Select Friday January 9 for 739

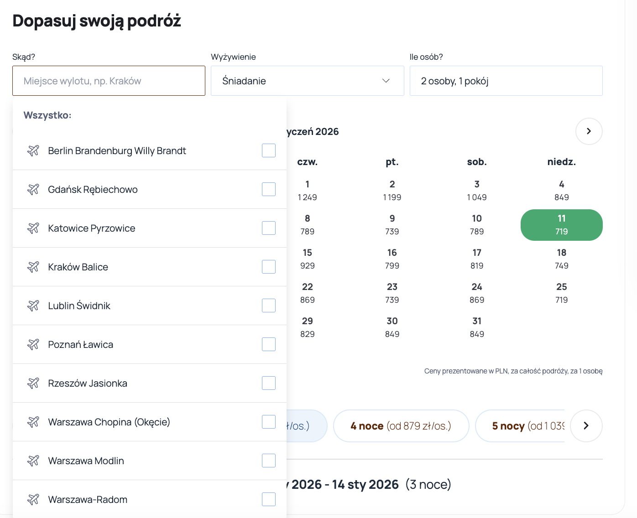click(392, 225)
